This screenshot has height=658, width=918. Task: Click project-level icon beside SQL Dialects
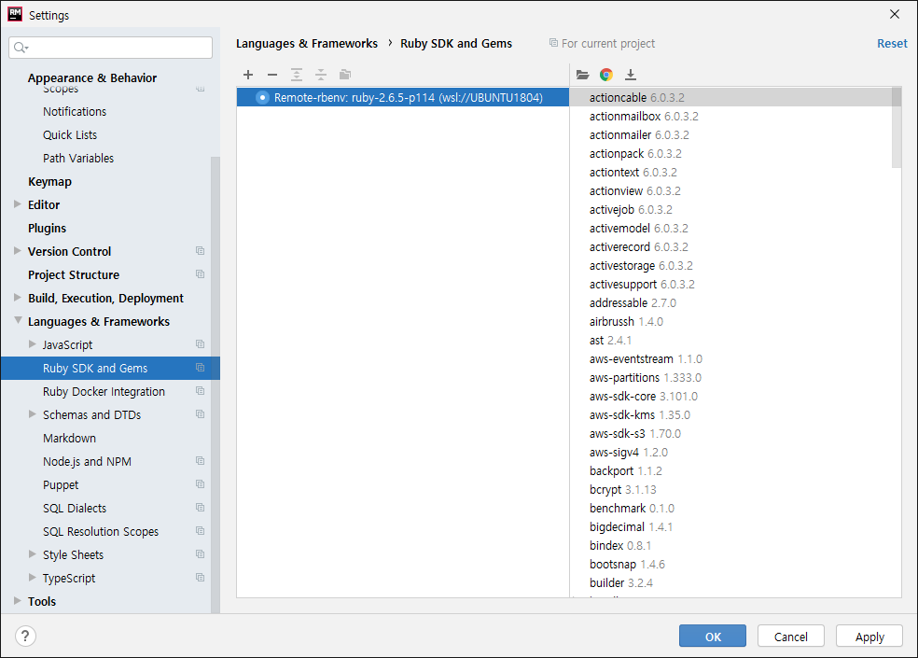pos(201,508)
